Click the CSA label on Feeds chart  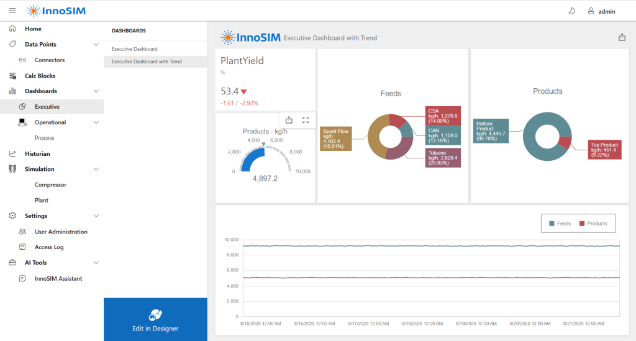[x=443, y=116]
